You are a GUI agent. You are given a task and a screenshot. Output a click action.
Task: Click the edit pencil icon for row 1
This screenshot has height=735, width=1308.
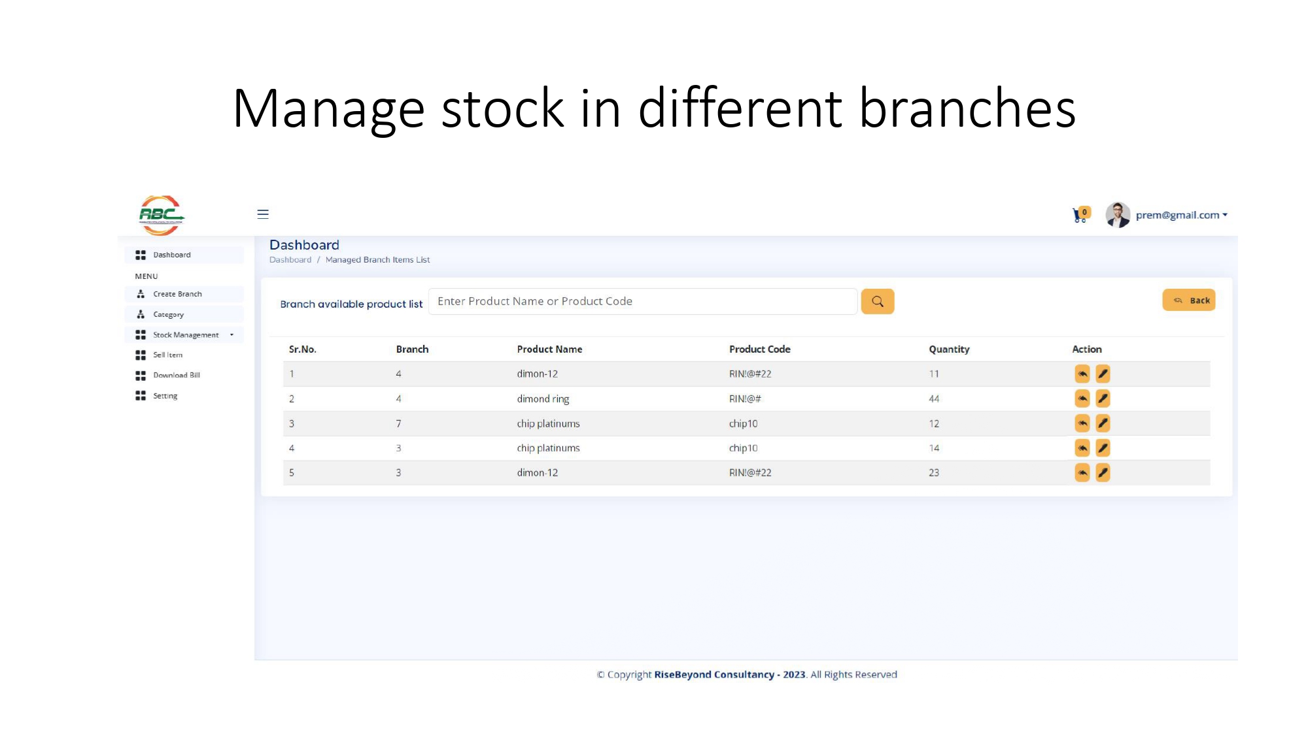pos(1103,374)
